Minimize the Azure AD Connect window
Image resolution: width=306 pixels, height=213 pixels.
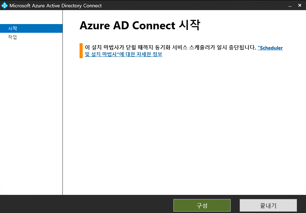point(290,6)
